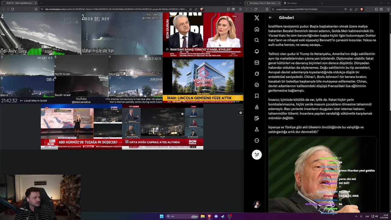This screenshot has width=391, height=220.
Task: Open Steam from taskbar
Action: [x=223, y=216]
